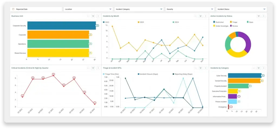Click filter icon in Incidents by Month panel
Screen dimensions: 277x129
pos(200,16)
